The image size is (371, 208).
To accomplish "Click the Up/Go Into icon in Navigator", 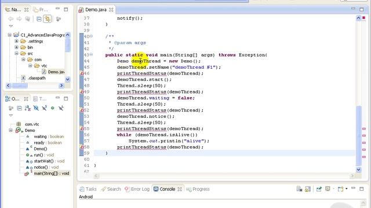I will coord(28,19).
